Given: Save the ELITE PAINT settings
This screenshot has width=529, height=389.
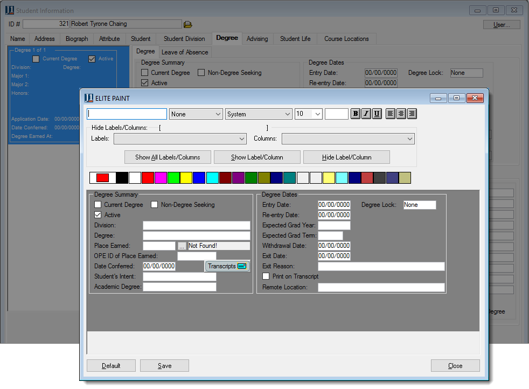Looking at the screenshot, I should coord(164,365).
